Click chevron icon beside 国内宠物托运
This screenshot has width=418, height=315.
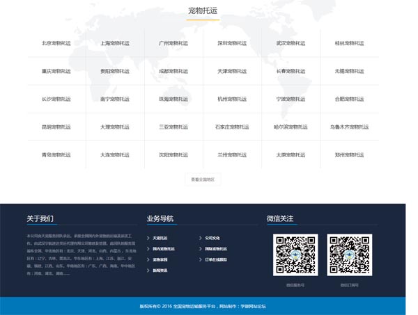[x=148, y=248]
